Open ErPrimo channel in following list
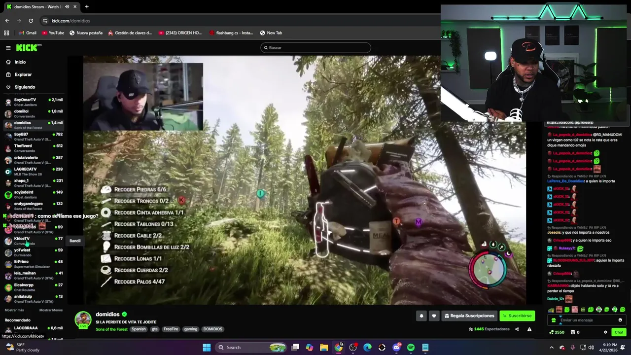This screenshot has width=631, height=355. coord(34,264)
